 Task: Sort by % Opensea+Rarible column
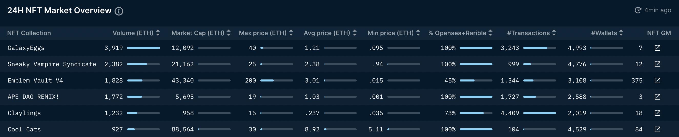click(x=490, y=33)
